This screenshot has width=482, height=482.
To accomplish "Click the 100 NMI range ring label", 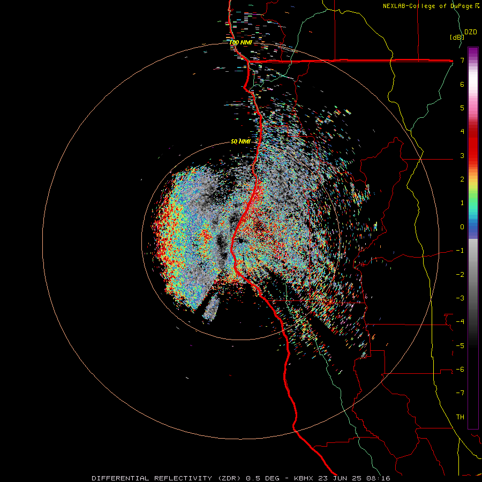I will (x=240, y=42).
